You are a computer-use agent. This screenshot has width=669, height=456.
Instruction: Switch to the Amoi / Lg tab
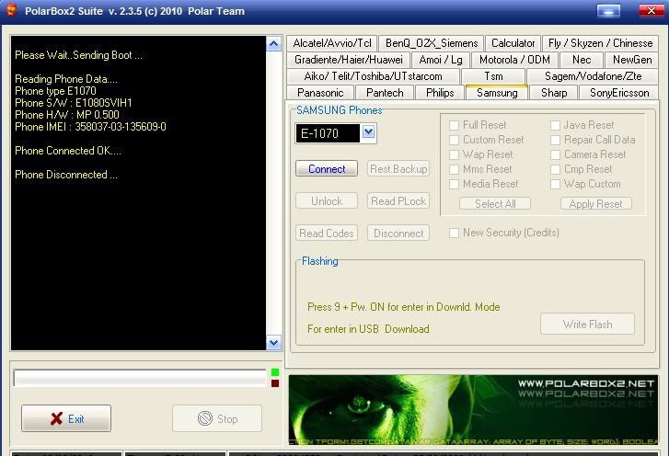click(x=440, y=60)
